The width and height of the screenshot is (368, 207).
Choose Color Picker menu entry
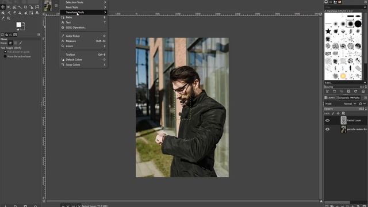[x=84, y=36]
